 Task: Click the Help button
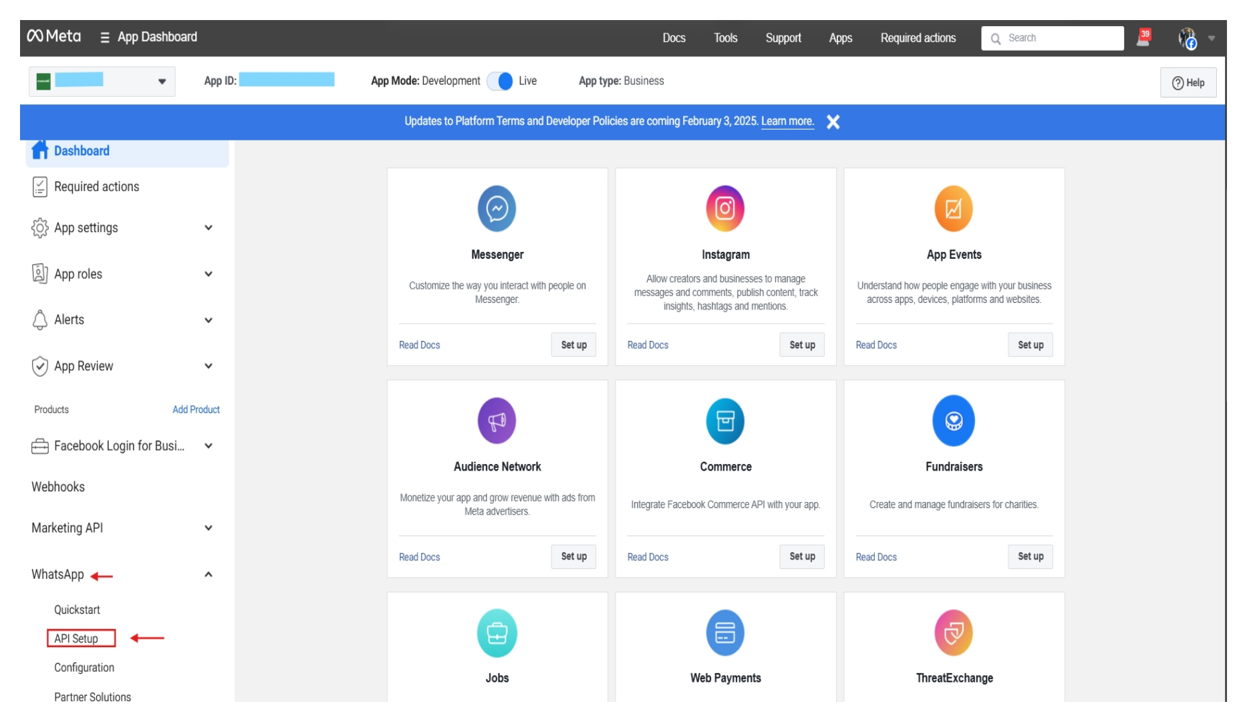(x=1188, y=83)
